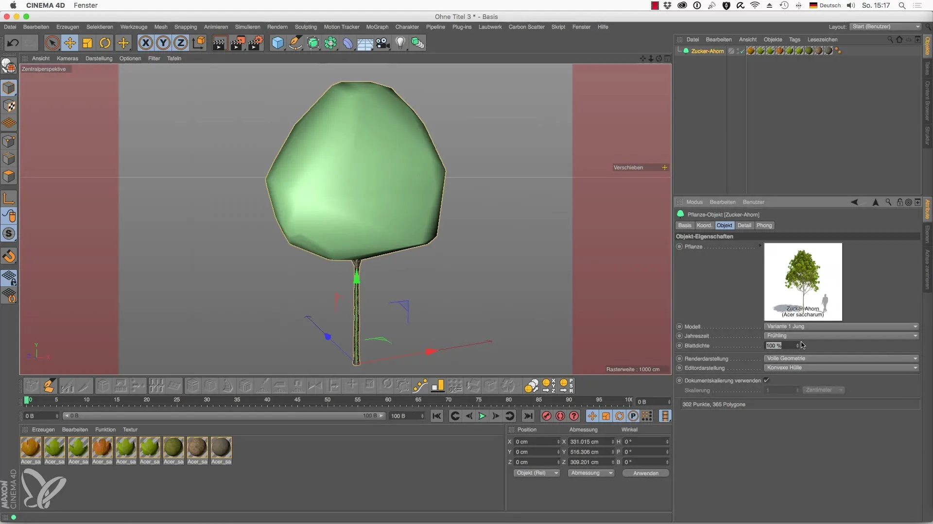Select the Rotate tool icon
Viewport: 933px width, 524px height.
(105, 43)
